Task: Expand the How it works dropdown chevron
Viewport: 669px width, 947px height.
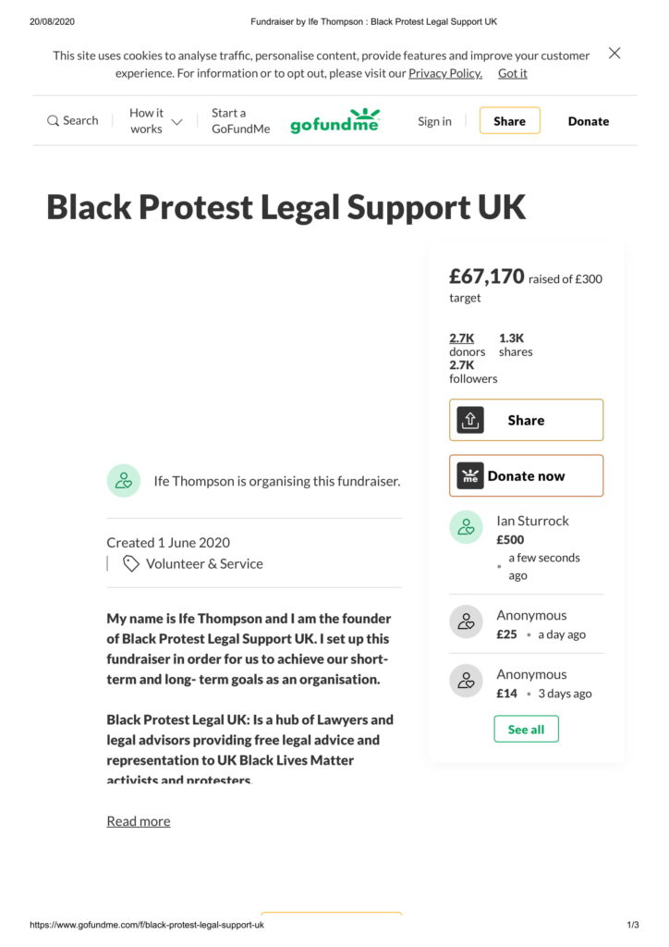Action: pos(176,121)
